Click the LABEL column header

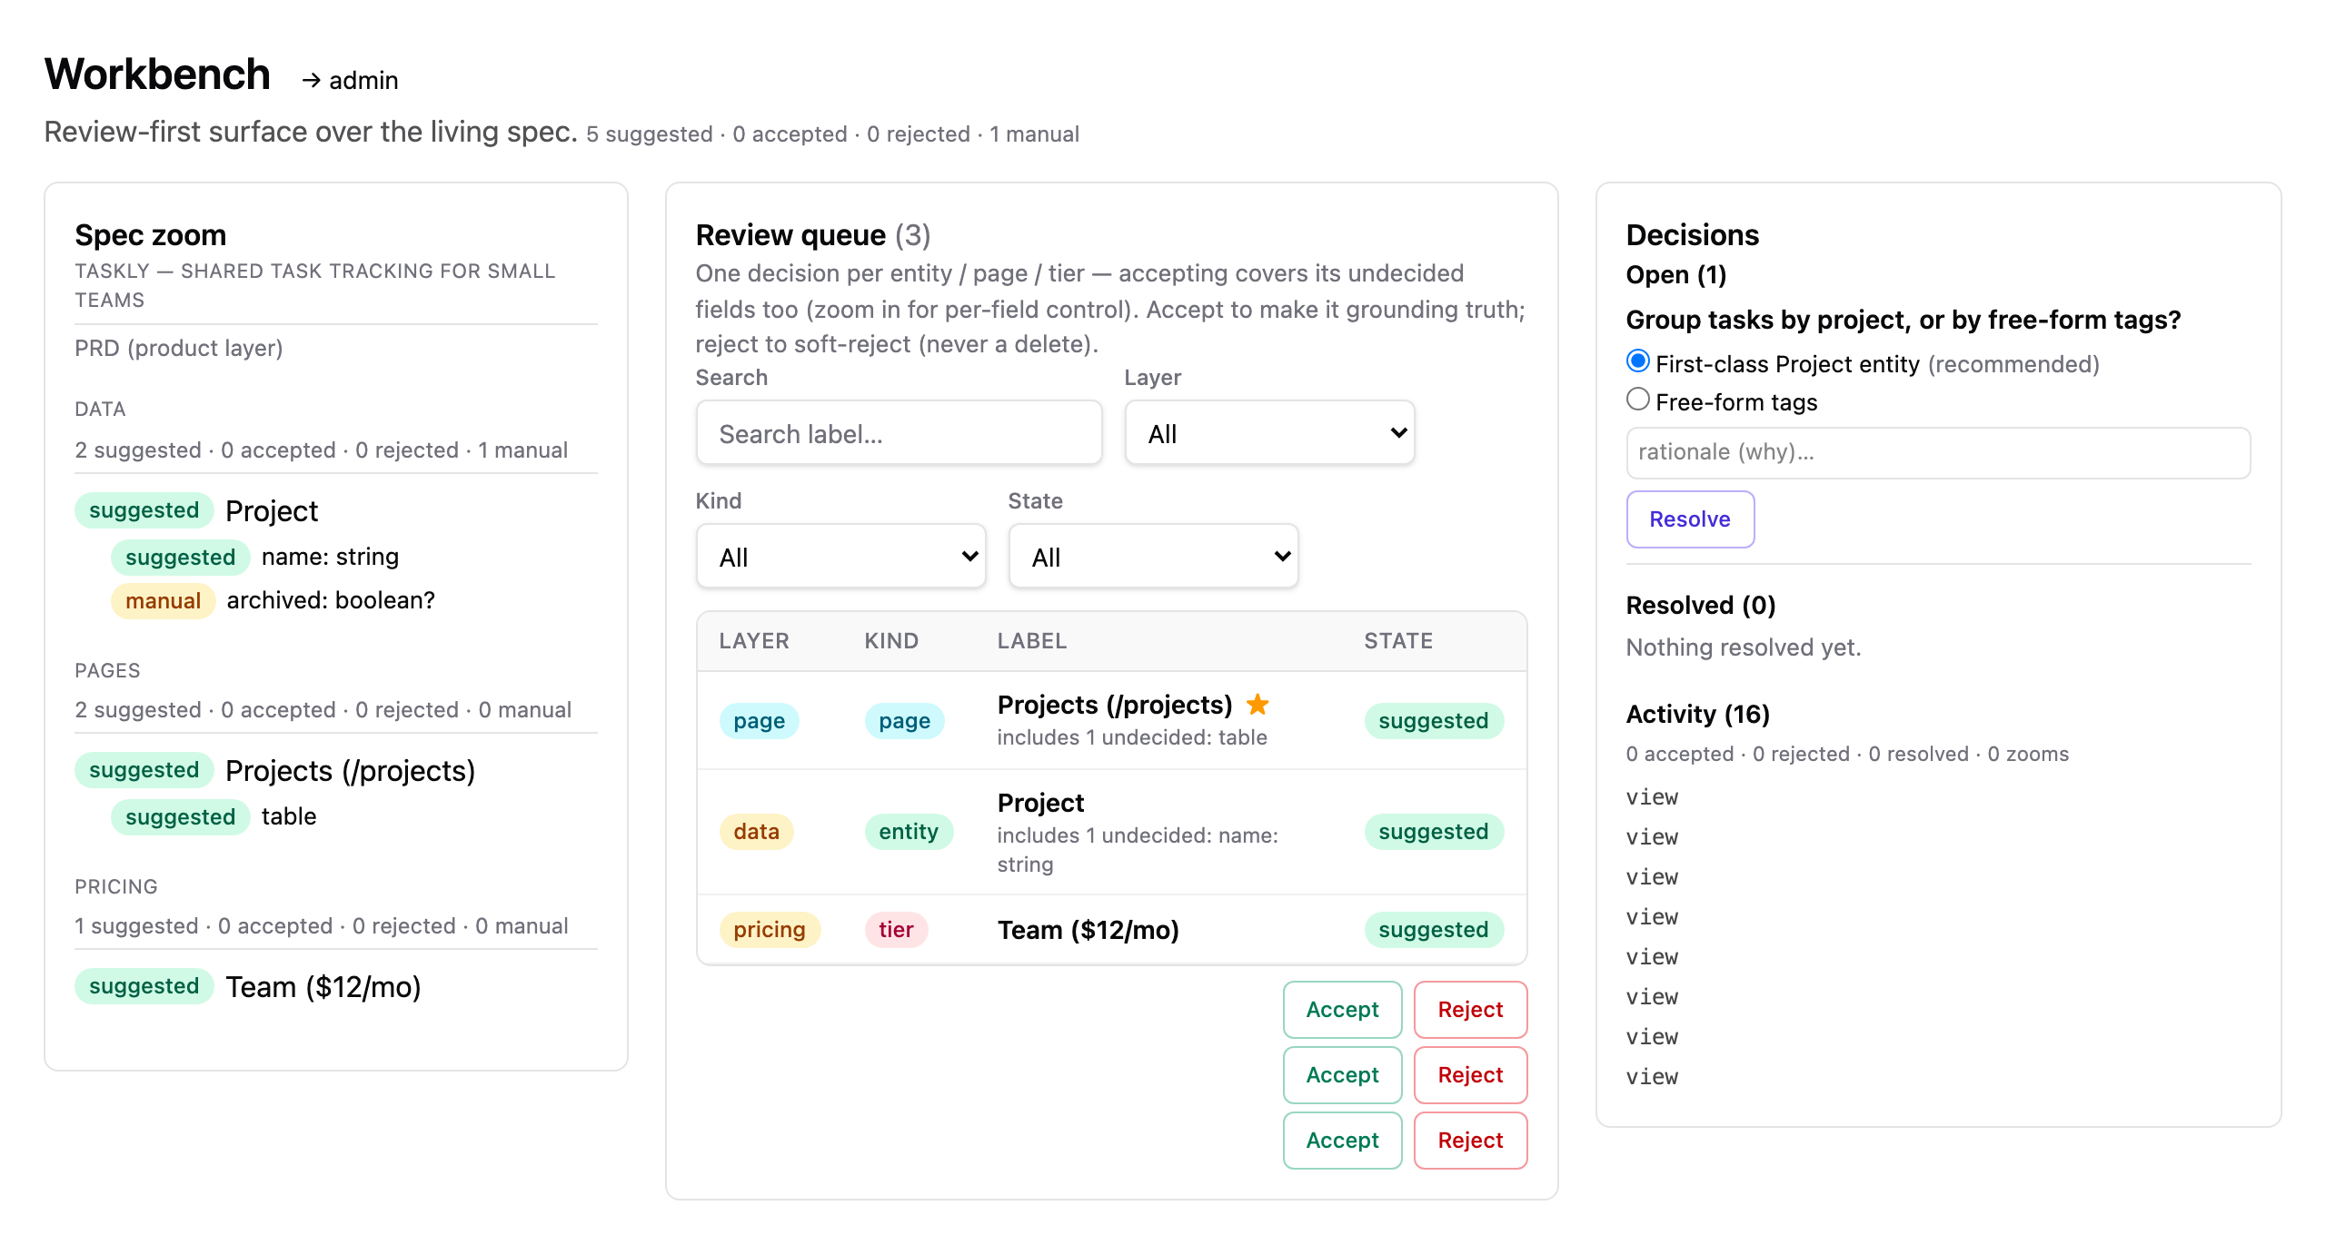1032,641
